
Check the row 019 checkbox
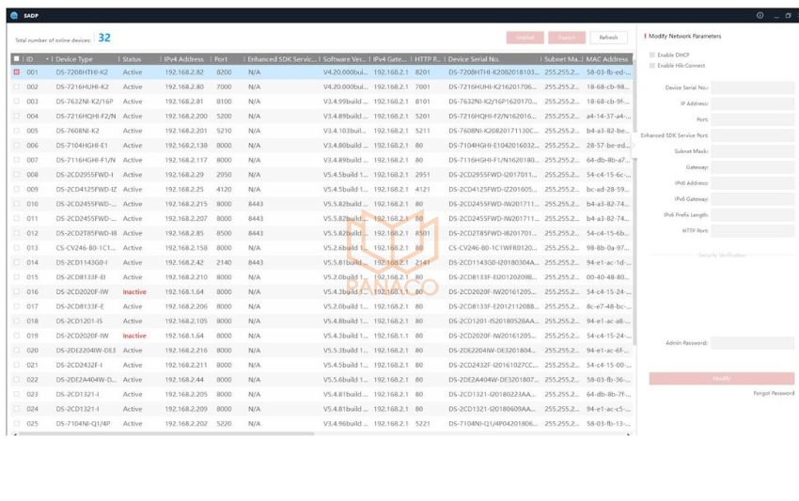(x=16, y=336)
